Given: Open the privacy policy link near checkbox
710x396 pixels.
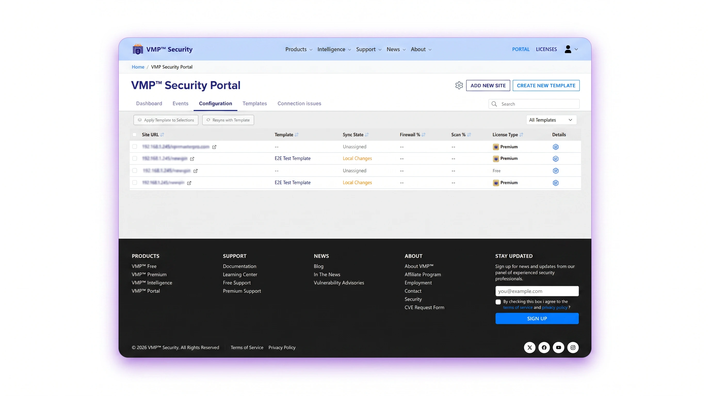Looking at the screenshot, I should tap(554, 308).
